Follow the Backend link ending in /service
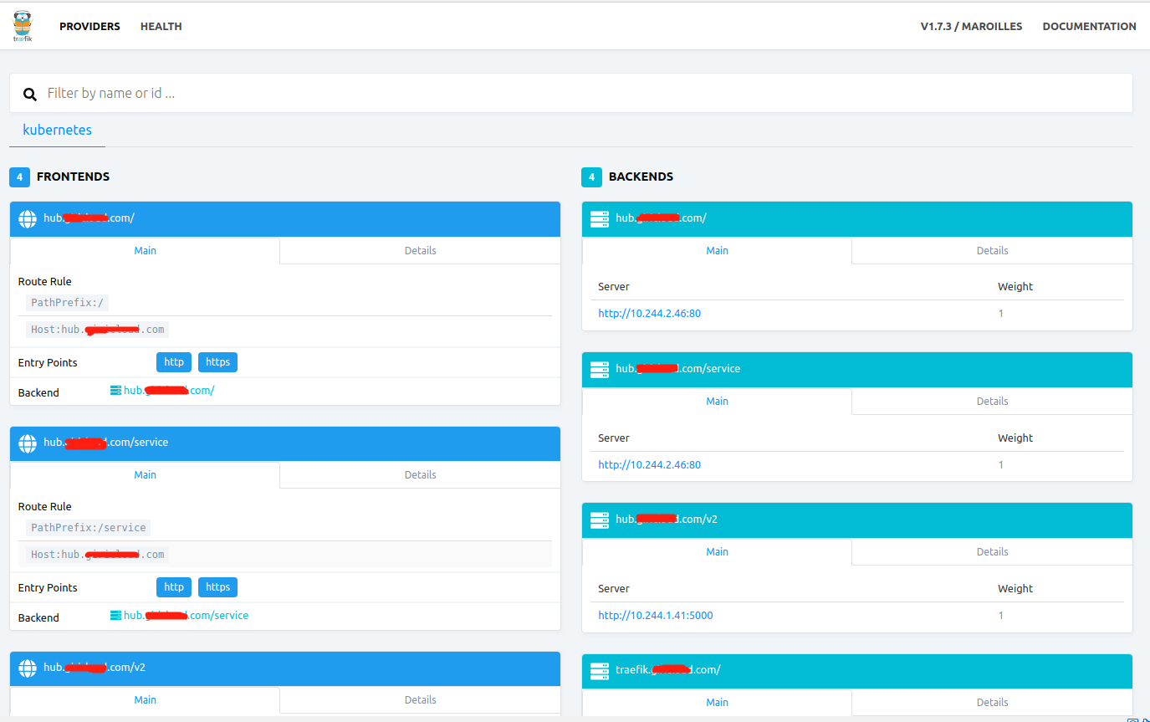Image resolution: width=1150 pixels, height=722 pixels. click(x=186, y=615)
